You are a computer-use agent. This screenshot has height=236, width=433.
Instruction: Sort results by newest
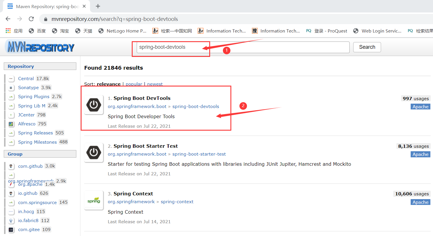pyautogui.click(x=155, y=84)
